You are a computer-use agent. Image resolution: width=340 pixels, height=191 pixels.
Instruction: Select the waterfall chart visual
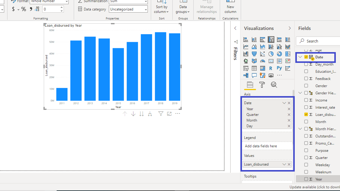tap(246, 54)
